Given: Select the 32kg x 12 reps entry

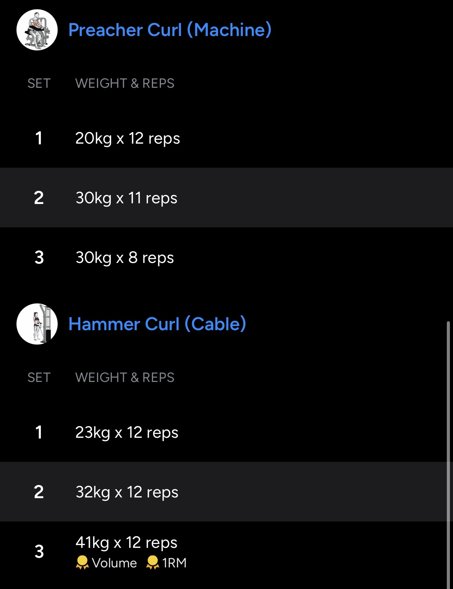Looking at the screenshot, I should [127, 492].
